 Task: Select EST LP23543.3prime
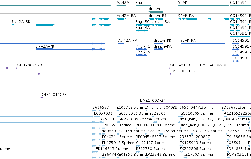coord(160,155)
